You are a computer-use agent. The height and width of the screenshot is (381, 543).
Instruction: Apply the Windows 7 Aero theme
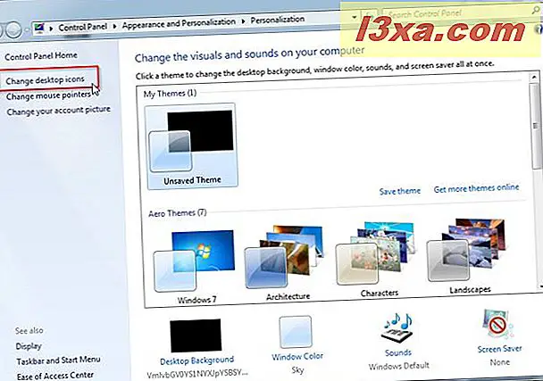(196, 266)
